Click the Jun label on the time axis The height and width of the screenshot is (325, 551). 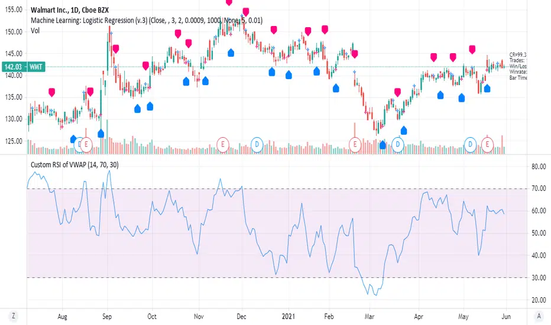(506, 317)
